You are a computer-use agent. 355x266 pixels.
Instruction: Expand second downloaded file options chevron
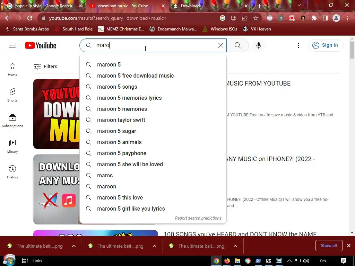pyautogui.click(x=155, y=246)
